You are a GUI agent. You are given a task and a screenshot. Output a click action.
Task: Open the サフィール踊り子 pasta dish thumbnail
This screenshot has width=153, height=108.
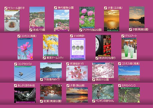click(12, 21)
